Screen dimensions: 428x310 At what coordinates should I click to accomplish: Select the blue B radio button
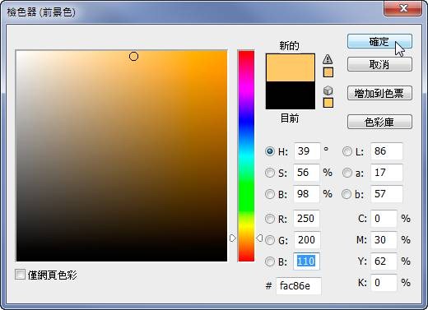270,261
